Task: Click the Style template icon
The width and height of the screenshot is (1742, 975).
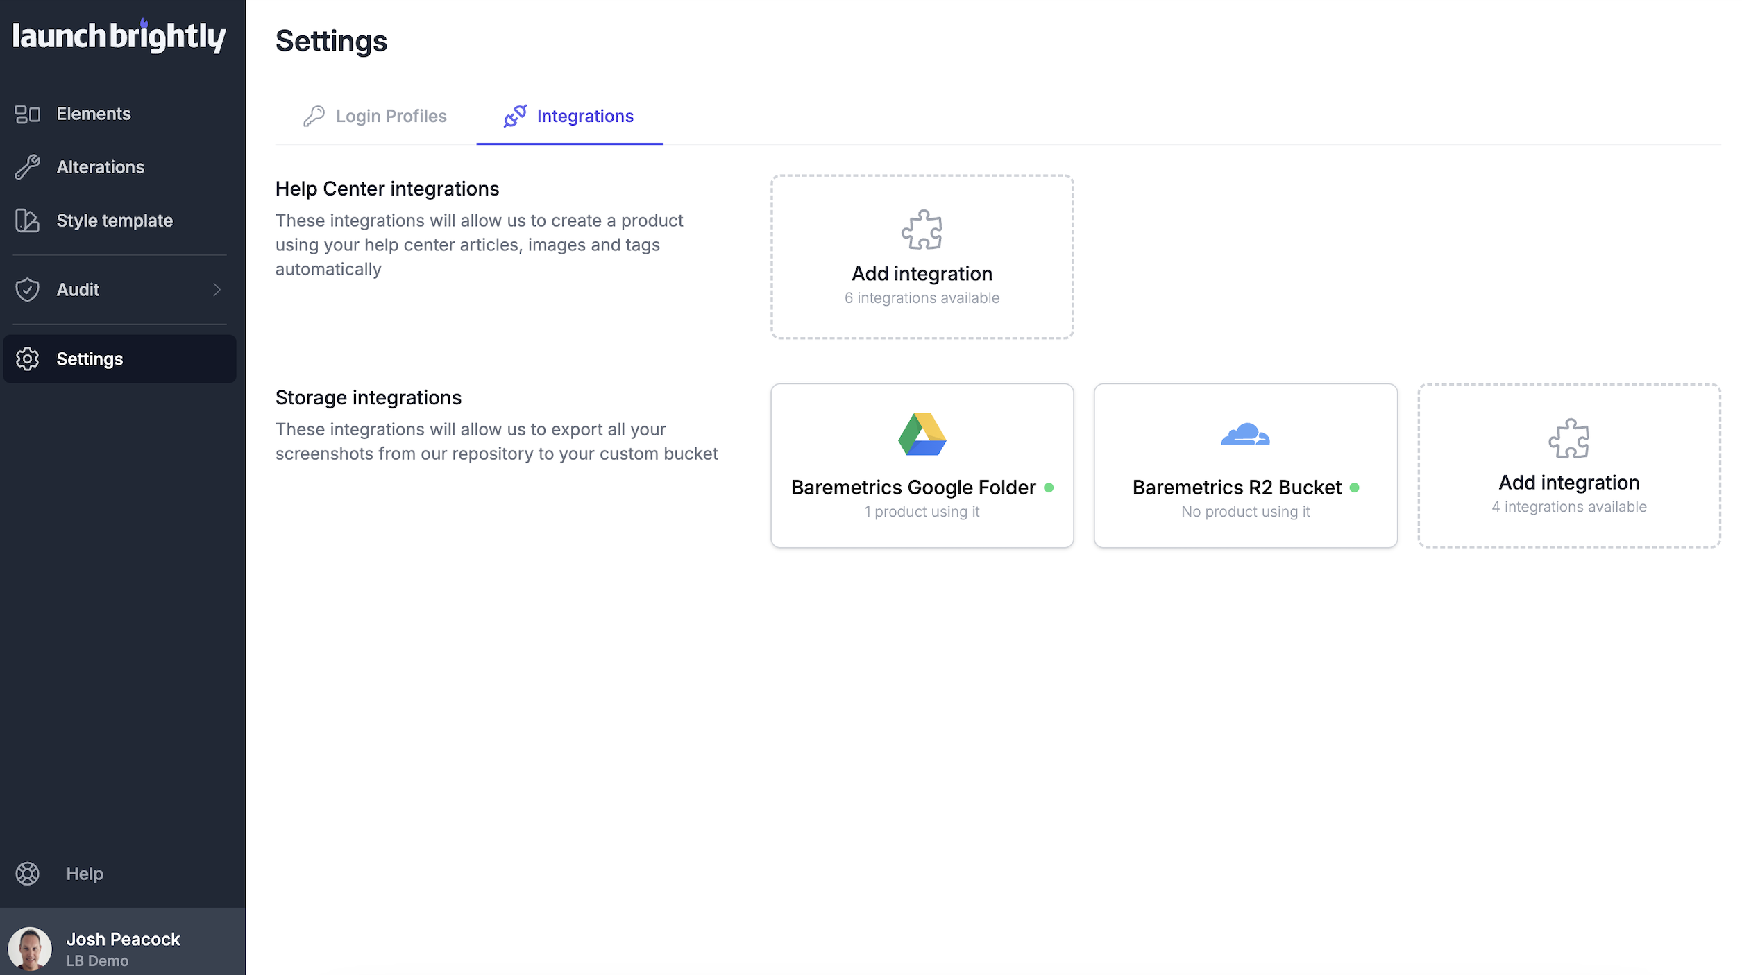Action: (28, 221)
